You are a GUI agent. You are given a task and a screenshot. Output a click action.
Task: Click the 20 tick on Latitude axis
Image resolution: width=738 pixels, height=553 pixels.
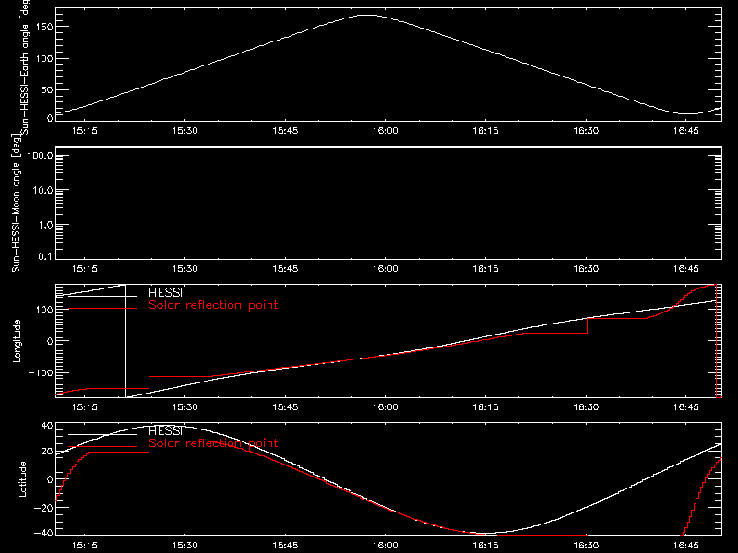[47, 452]
